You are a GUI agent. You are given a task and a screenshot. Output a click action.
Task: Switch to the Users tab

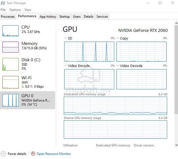(x=77, y=17)
